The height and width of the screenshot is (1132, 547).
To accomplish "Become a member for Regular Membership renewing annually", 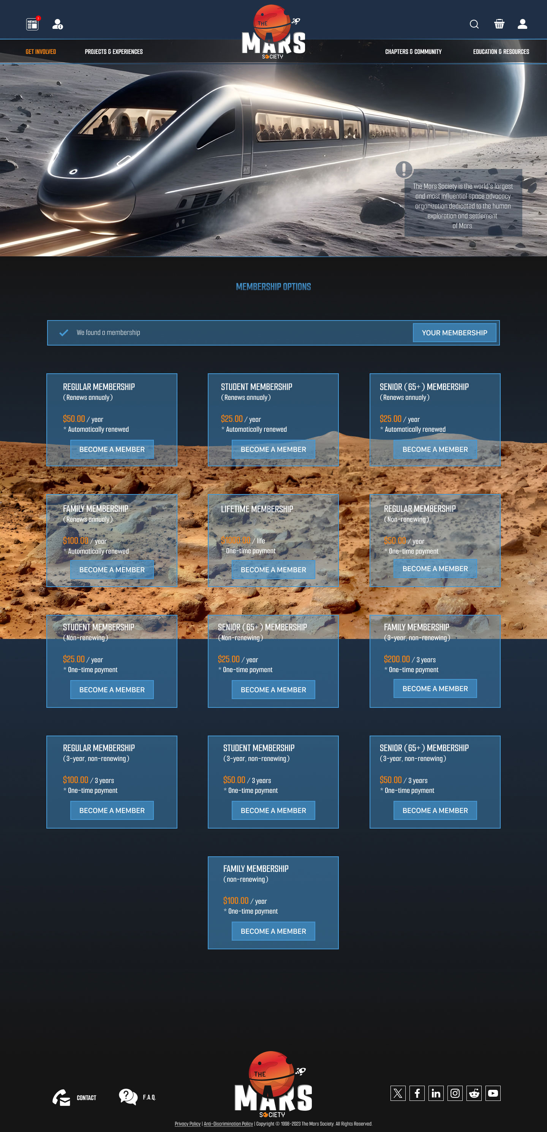I will [112, 449].
